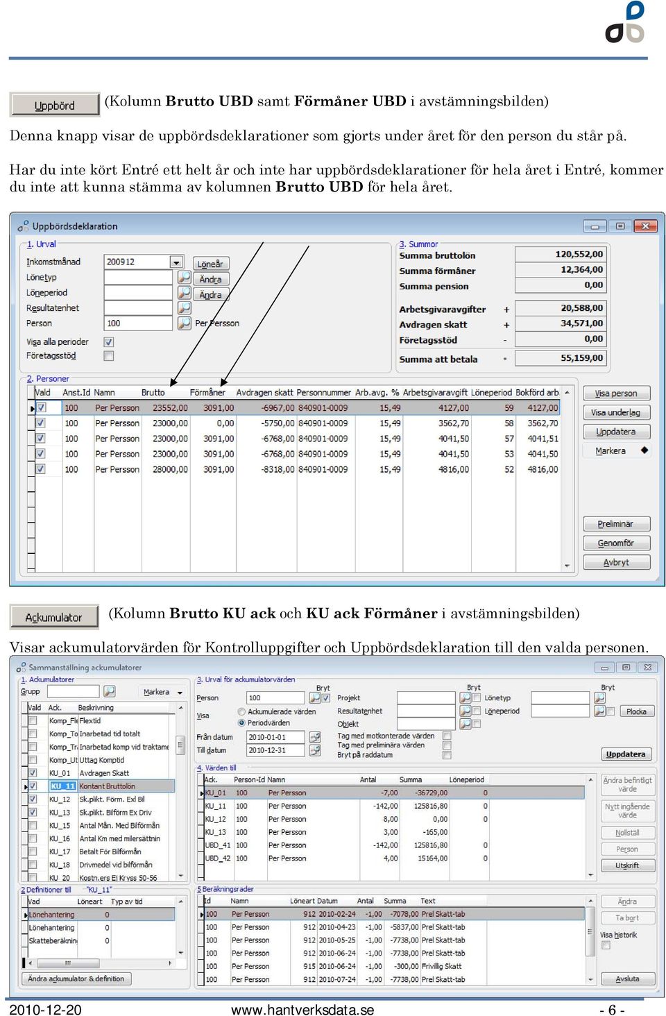Click the Ackumulatorer list scroll down arrow
The height and width of the screenshot is (1016, 666).
pos(181,877)
